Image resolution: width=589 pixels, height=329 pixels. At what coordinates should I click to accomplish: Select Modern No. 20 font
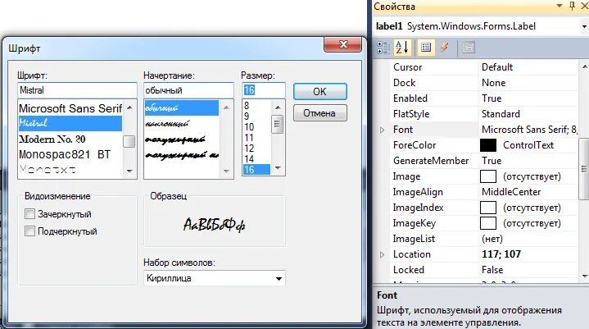coord(70,139)
